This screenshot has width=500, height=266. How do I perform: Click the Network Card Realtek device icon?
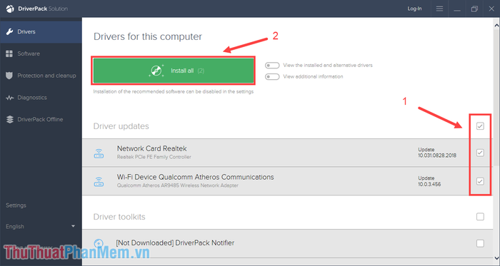pos(99,153)
